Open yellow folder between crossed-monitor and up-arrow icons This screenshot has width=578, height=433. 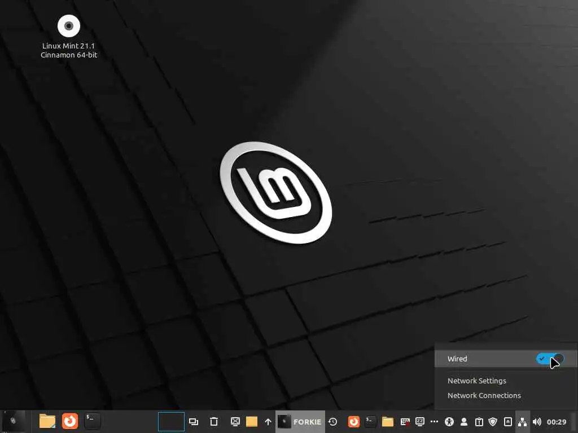click(x=252, y=422)
